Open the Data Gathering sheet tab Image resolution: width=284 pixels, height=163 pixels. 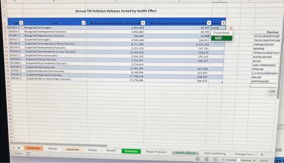[x=215, y=153]
